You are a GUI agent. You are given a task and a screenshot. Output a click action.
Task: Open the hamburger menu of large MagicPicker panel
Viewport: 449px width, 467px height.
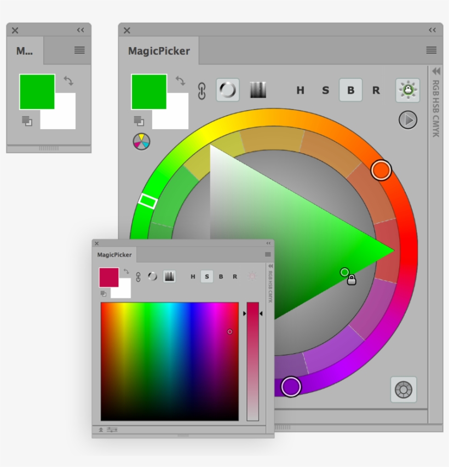pyautogui.click(x=431, y=50)
